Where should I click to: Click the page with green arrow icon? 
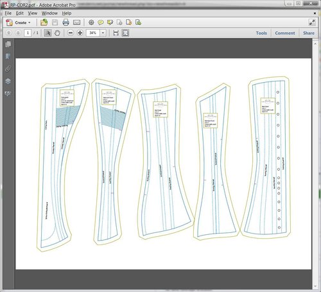138,22
